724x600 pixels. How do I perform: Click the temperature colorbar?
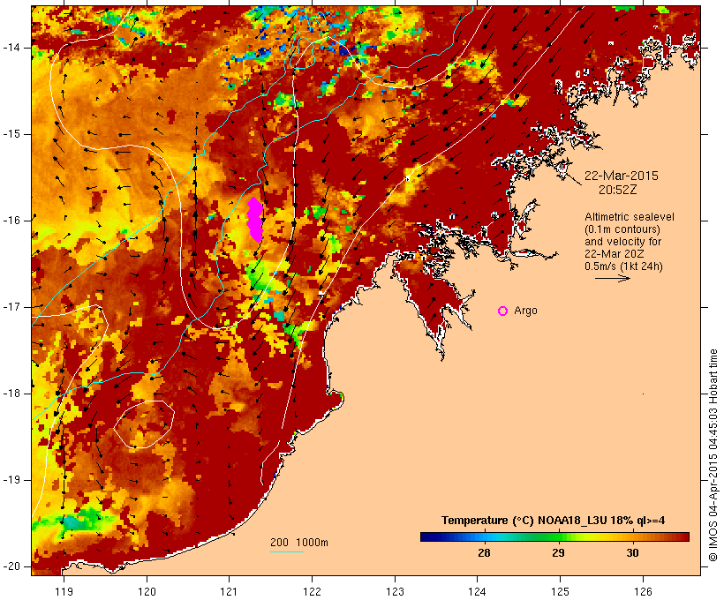[554, 536]
